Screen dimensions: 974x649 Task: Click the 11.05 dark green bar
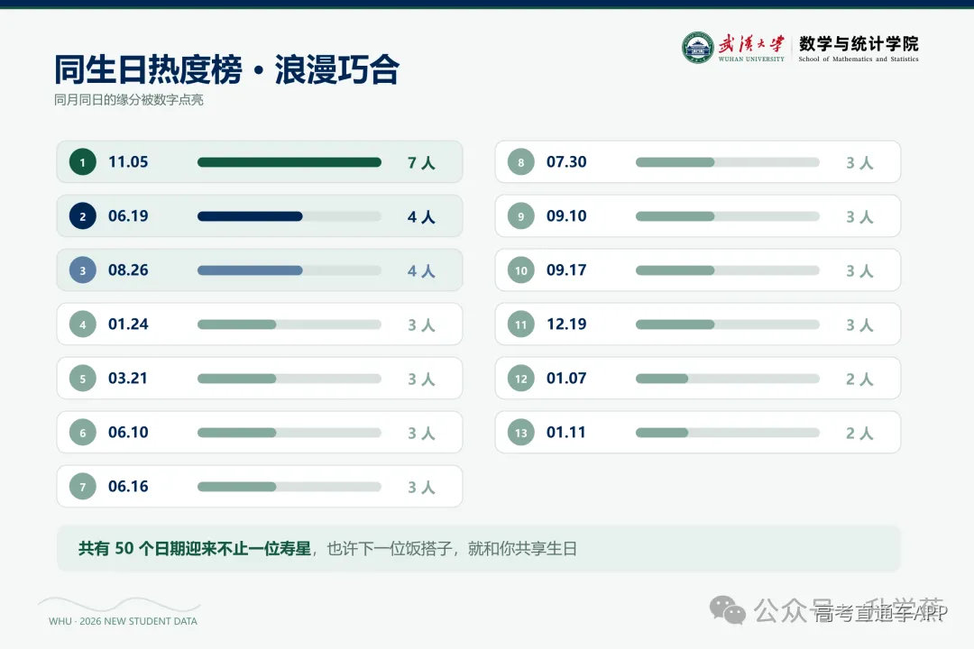[289, 162]
